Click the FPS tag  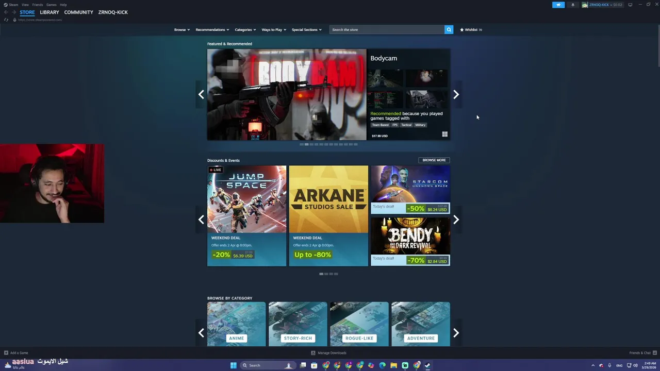click(395, 125)
